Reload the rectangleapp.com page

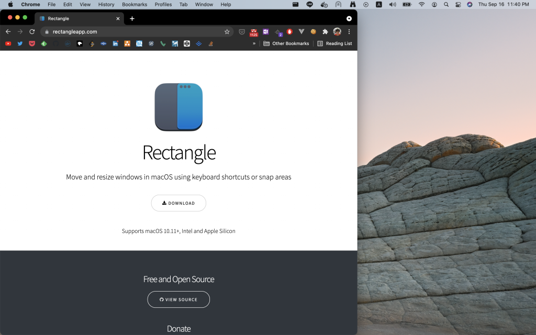point(32,31)
